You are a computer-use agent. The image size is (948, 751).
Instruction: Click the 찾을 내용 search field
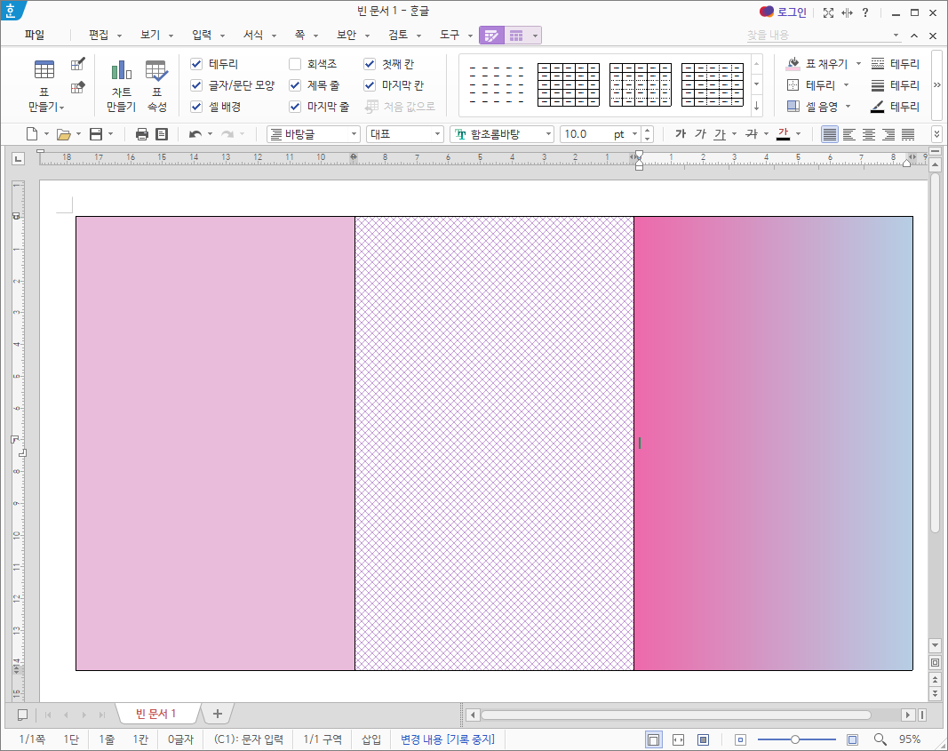817,35
